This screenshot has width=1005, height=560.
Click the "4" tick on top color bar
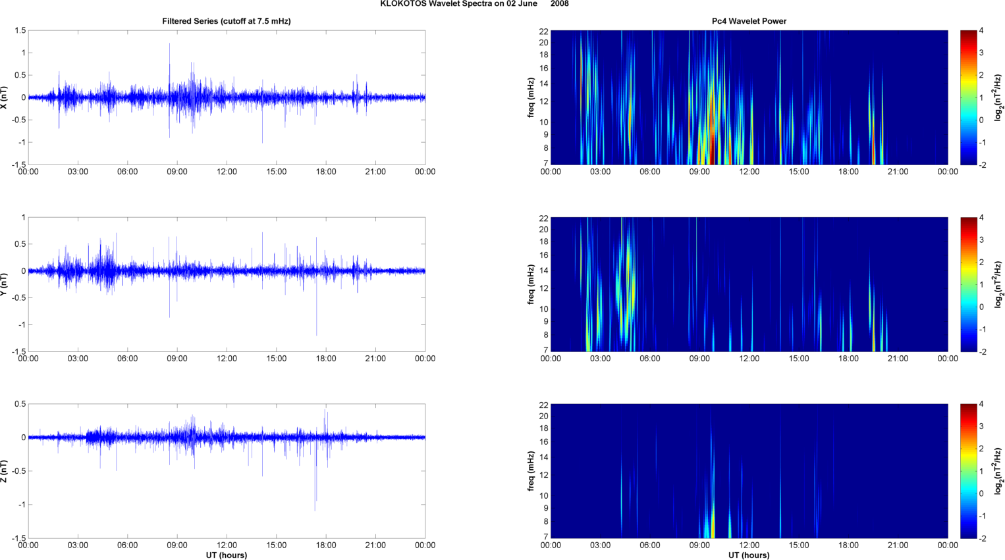coord(981,31)
